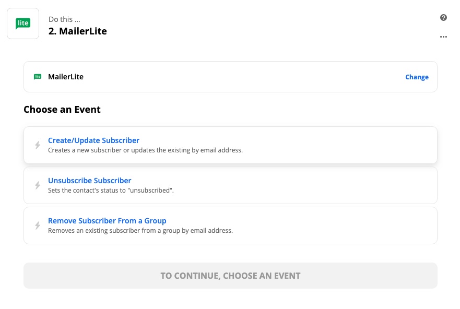The width and height of the screenshot is (460, 309).
Task: Click description "Creates a new subscriber or updates"
Action: point(145,150)
